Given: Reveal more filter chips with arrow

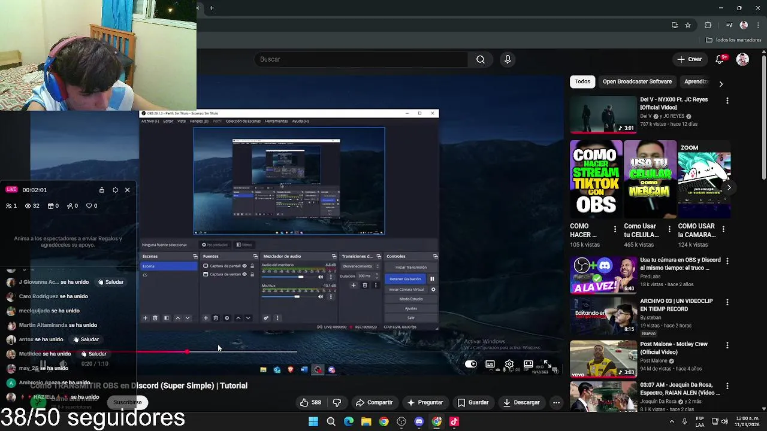Looking at the screenshot, I should pos(721,84).
